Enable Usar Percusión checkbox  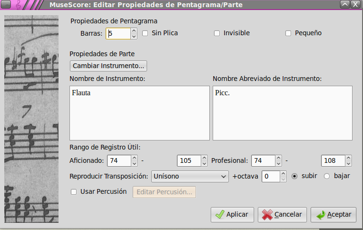[74, 192]
